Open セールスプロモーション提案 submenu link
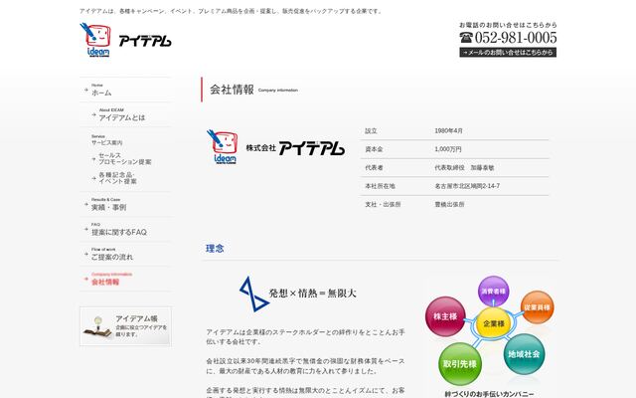The height and width of the screenshot is (398, 636). 125,158
